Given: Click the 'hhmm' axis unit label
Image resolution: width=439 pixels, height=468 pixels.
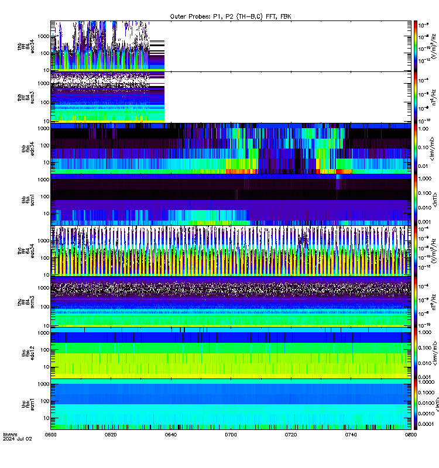Looking at the screenshot, I should point(10,435).
